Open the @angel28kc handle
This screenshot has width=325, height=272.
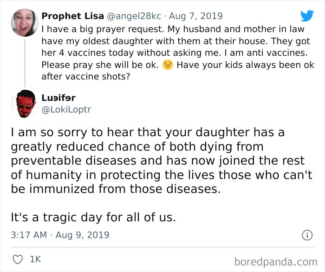[x=135, y=16]
